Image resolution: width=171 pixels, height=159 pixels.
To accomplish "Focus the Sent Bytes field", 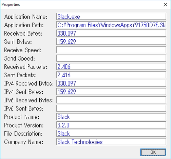I will 111,41.
